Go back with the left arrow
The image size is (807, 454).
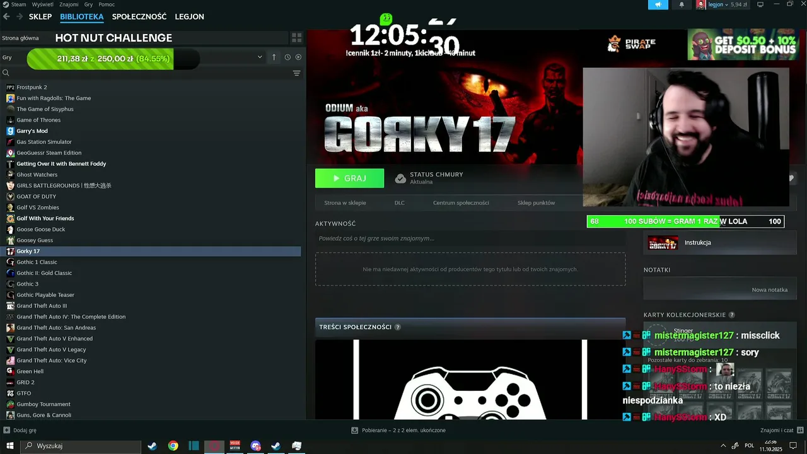pos(7,17)
